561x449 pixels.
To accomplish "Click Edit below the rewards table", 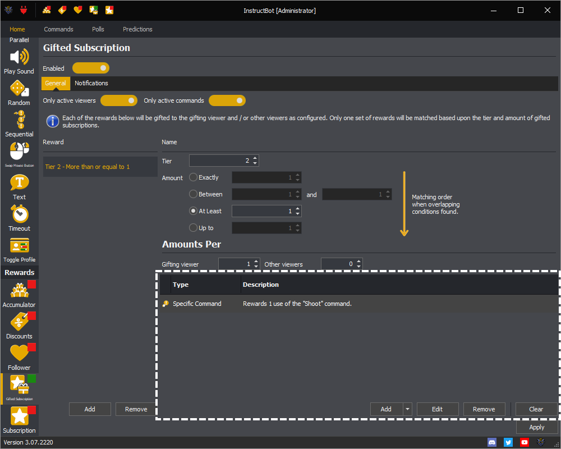I will [x=438, y=409].
